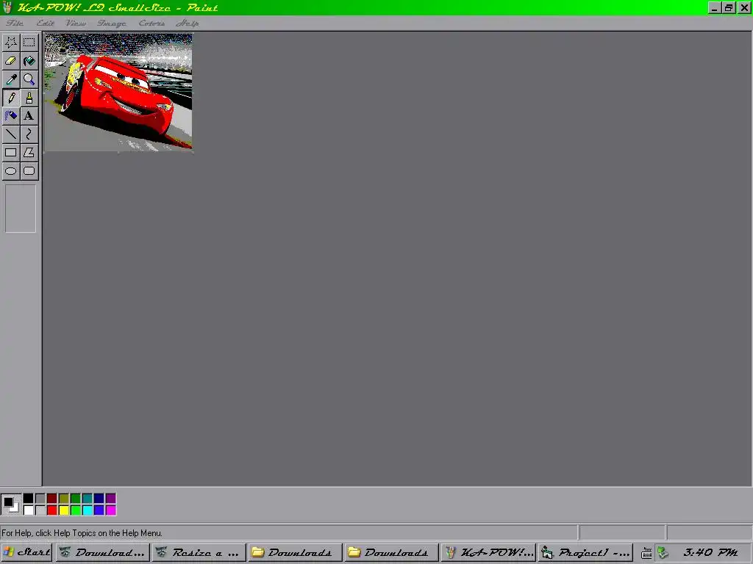Choose the straight Line tool
753x564 pixels.
(11, 134)
